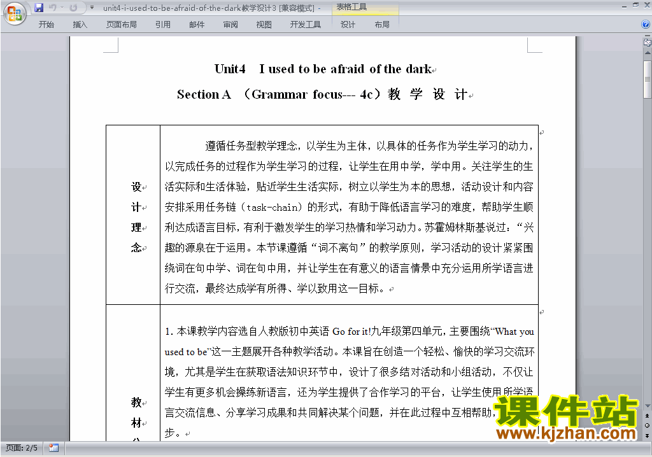Viewport: 652px width, 457px height.
Task: Click the text "used to be" in second row
Action: click(x=186, y=352)
